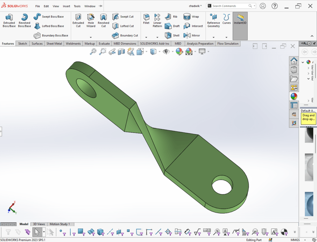This screenshot has height=242, width=317.
Task: Select the Fillet feature tool
Action: tap(146, 19)
